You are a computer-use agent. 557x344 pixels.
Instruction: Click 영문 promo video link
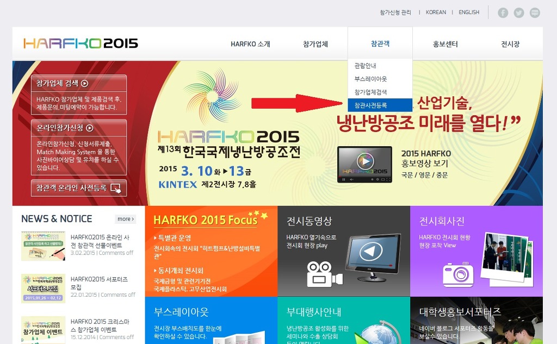point(424,175)
